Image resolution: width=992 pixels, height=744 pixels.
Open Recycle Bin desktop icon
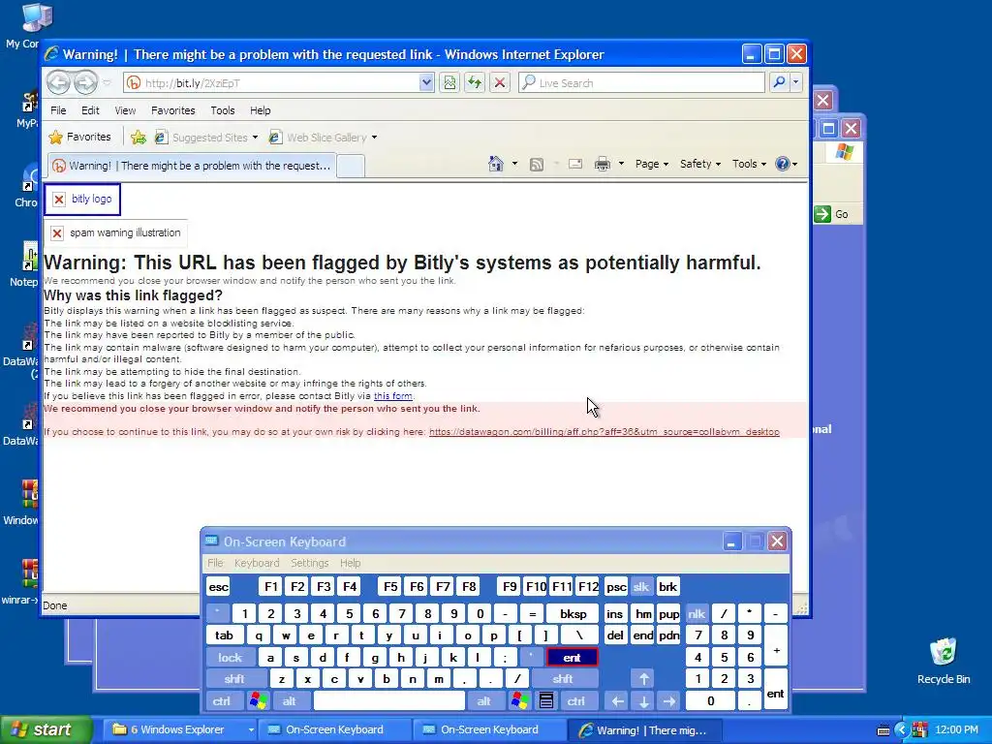click(944, 661)
